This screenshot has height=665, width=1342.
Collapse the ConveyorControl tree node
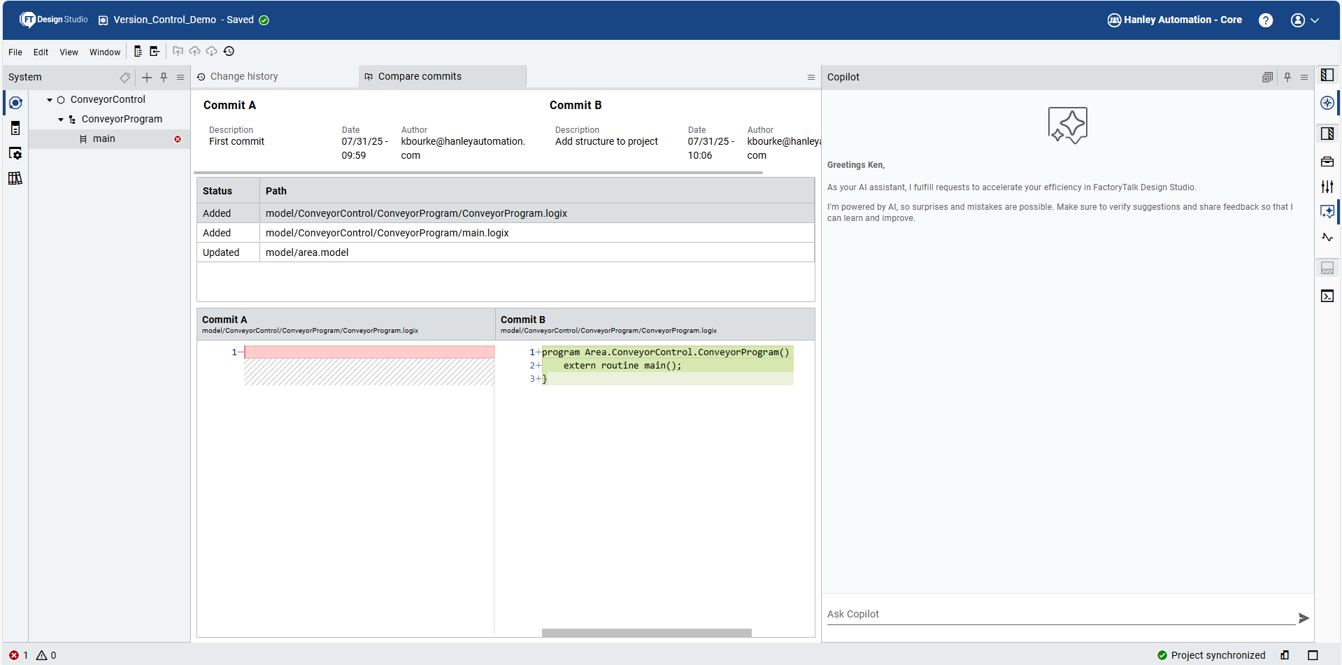(x=50, y=100)
